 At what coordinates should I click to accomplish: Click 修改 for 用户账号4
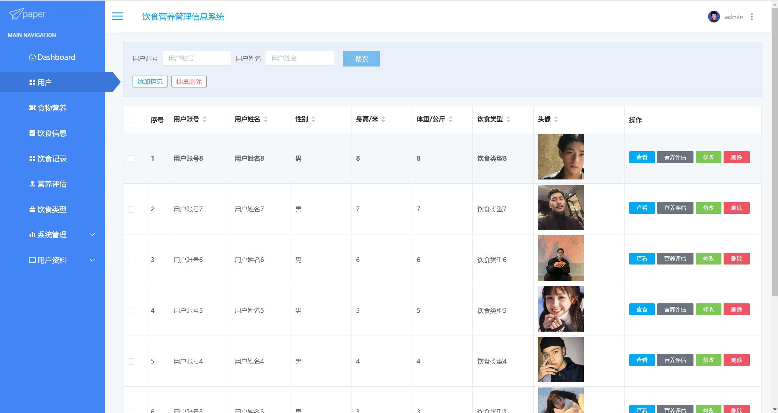click(708, 360)
